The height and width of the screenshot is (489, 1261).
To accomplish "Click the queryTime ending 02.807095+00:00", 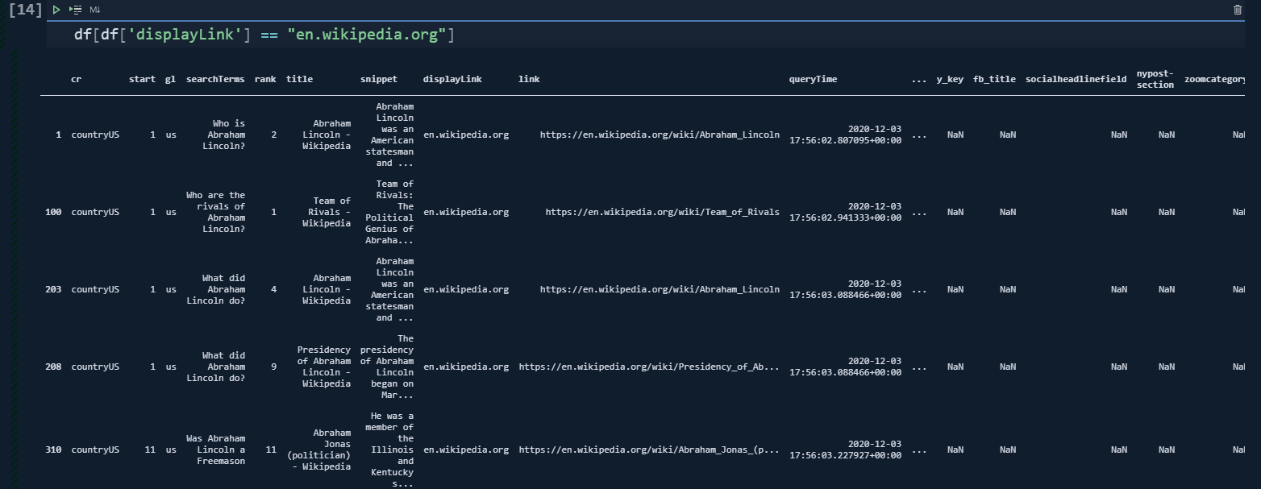I will (x=846, y=135).
